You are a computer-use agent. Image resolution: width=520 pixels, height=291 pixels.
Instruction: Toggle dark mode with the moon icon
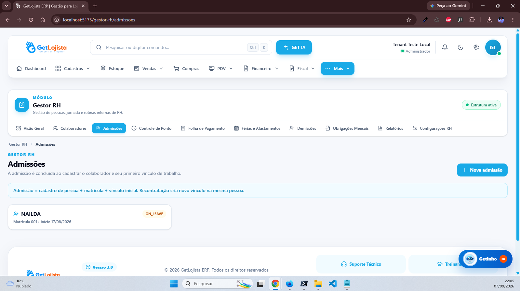click(x=460, y=47)
